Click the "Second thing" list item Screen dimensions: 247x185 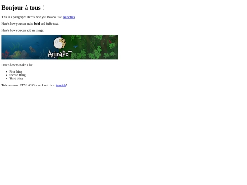coord(17,75)
